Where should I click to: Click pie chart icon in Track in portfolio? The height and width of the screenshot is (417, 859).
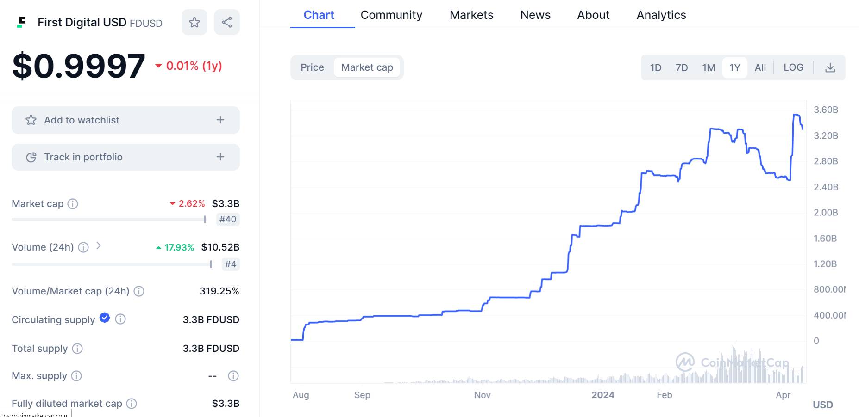pyautogui.click(x=31, y=157)
